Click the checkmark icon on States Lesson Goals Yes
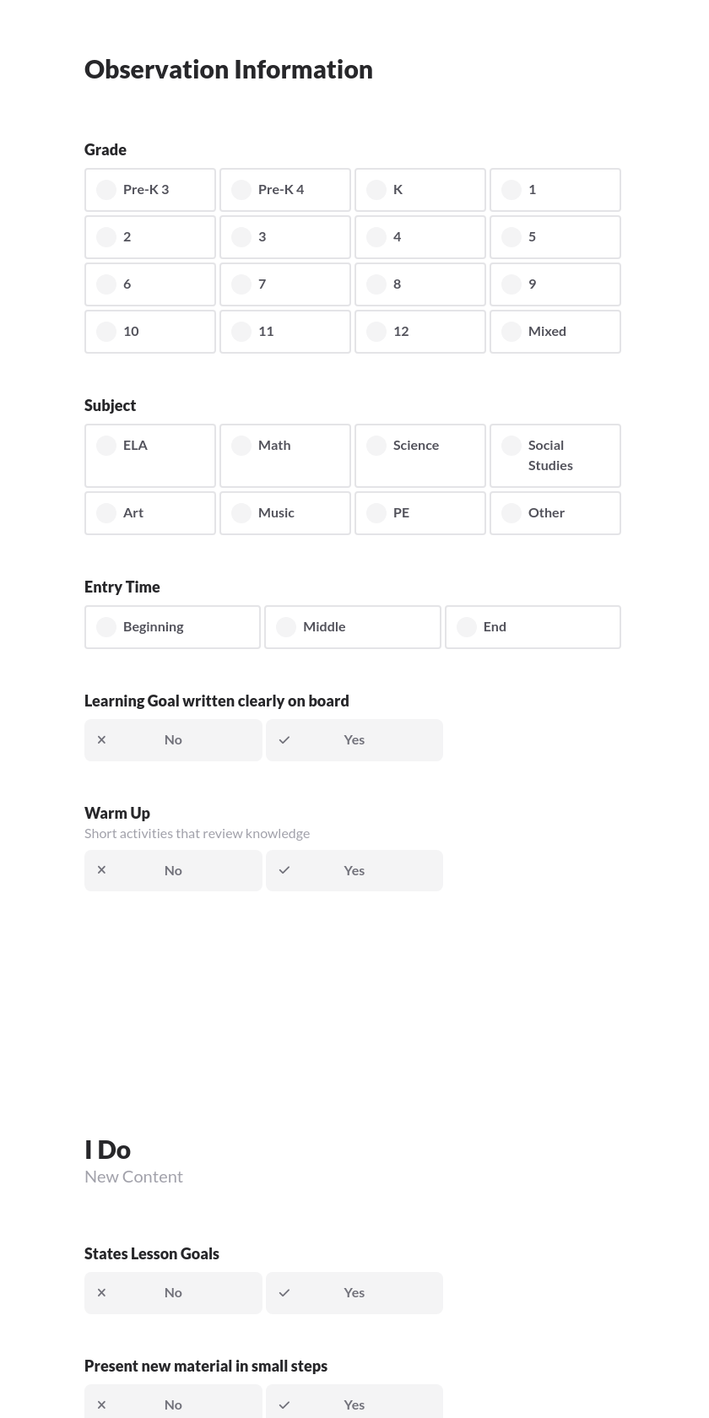The image size is (709, 1418). (284, 1292)
